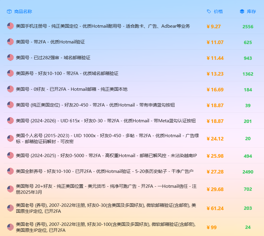Select the 美国老号 好友0-30 product name
The image size is (264, 236).
(106, 208)
